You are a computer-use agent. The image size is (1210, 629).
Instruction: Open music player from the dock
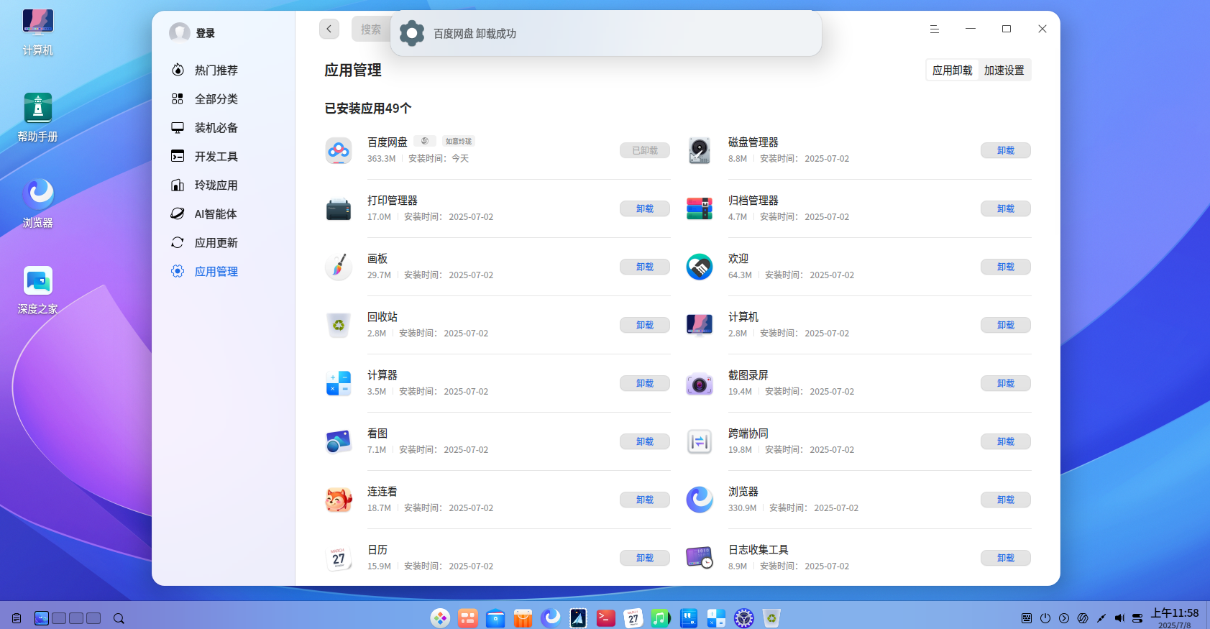661,617
